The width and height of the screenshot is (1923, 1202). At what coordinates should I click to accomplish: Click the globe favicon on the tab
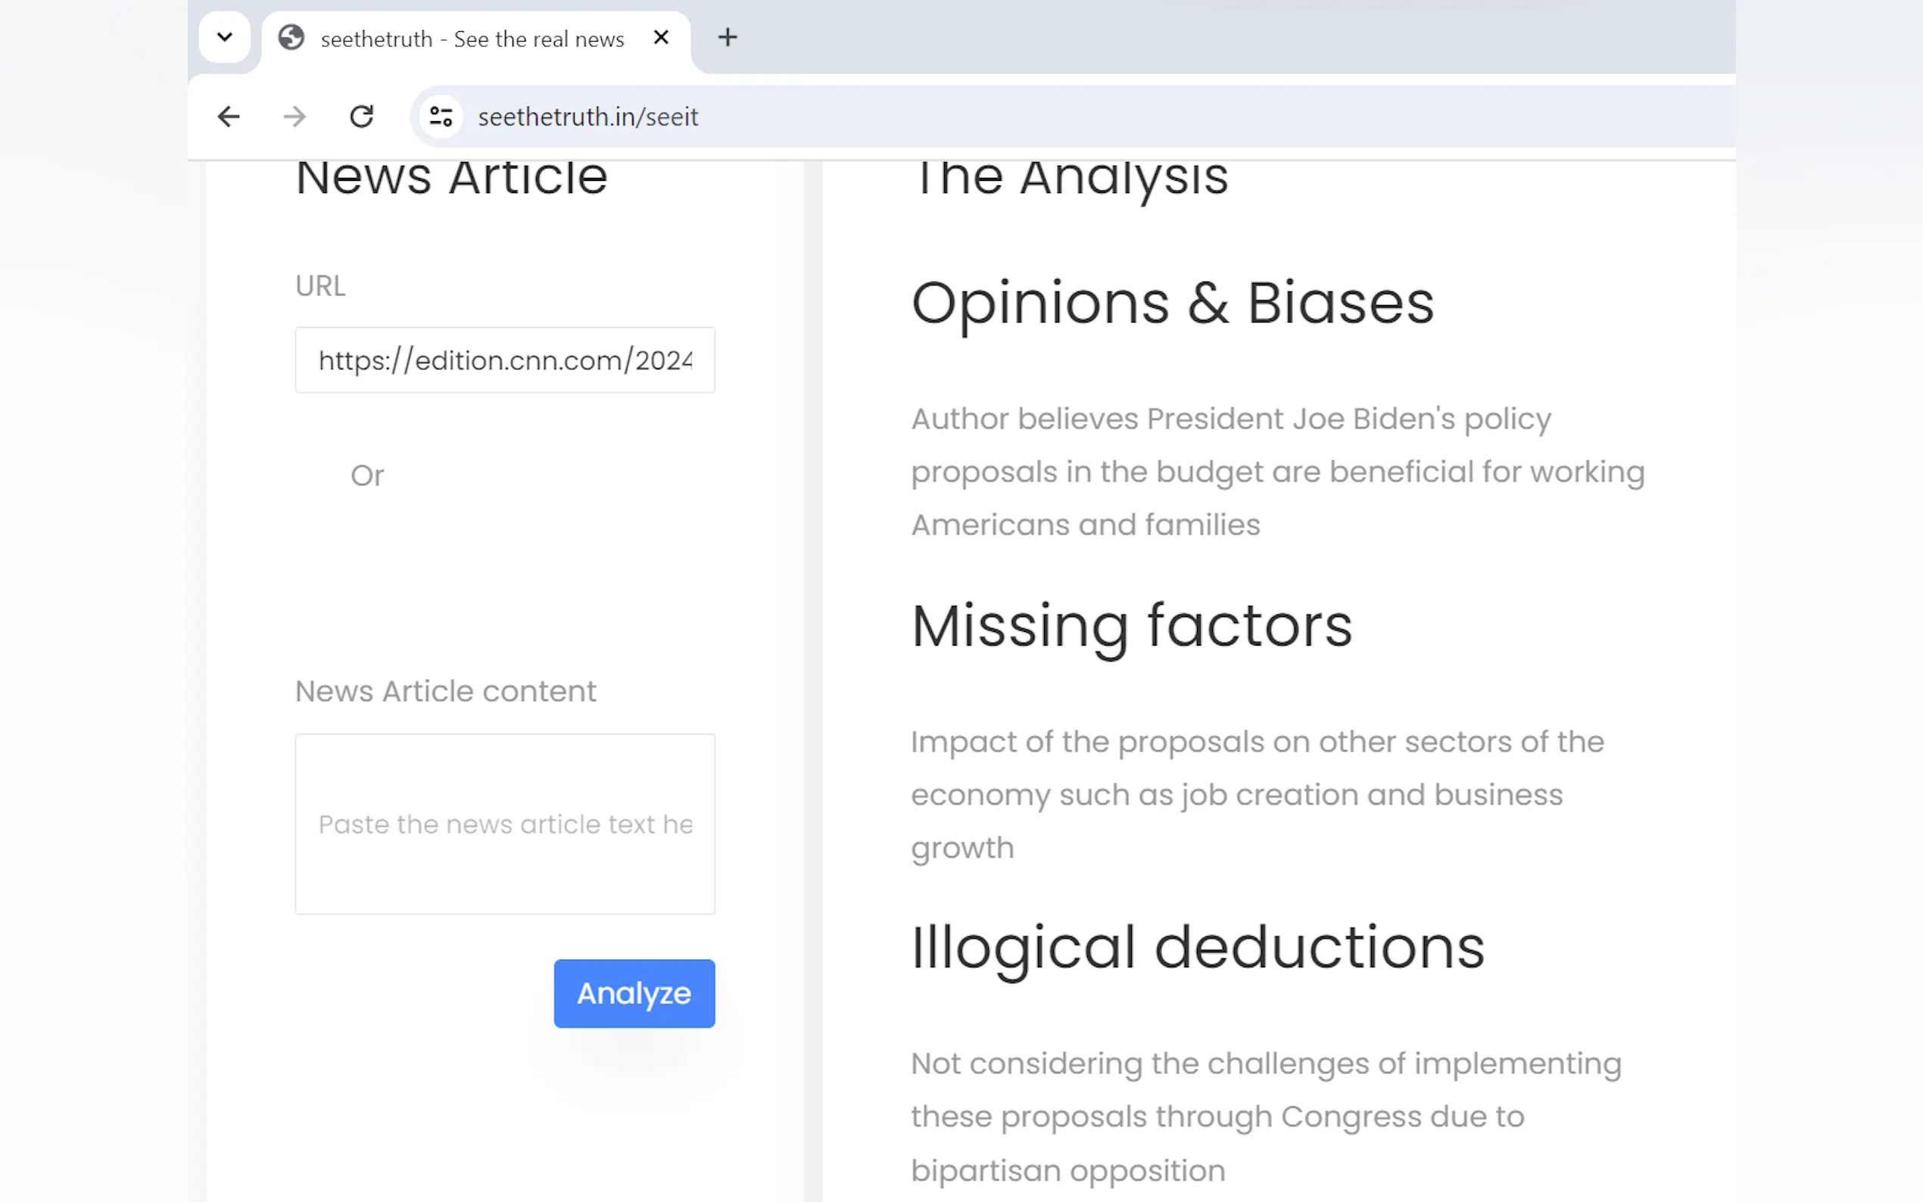[291, 37]
